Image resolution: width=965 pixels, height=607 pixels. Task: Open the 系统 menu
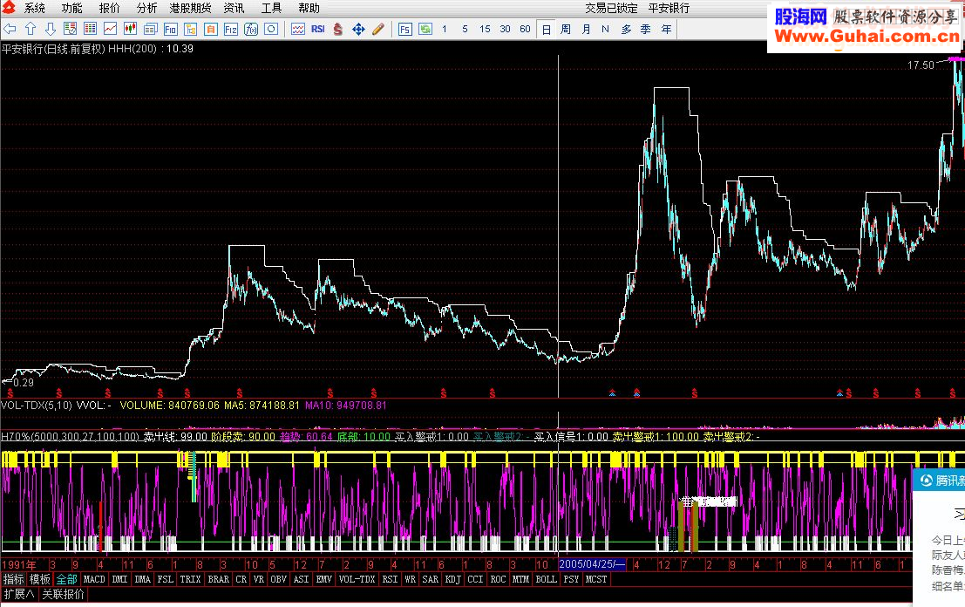tap(35, 8)
